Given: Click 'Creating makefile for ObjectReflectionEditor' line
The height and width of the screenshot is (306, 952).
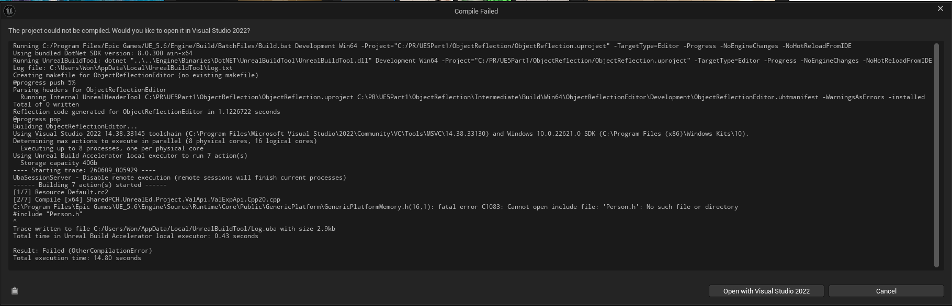Looking at the screenshot, I should 135,75.
